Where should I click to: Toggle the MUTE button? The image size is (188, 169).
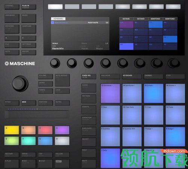click(x=89, y=164)
